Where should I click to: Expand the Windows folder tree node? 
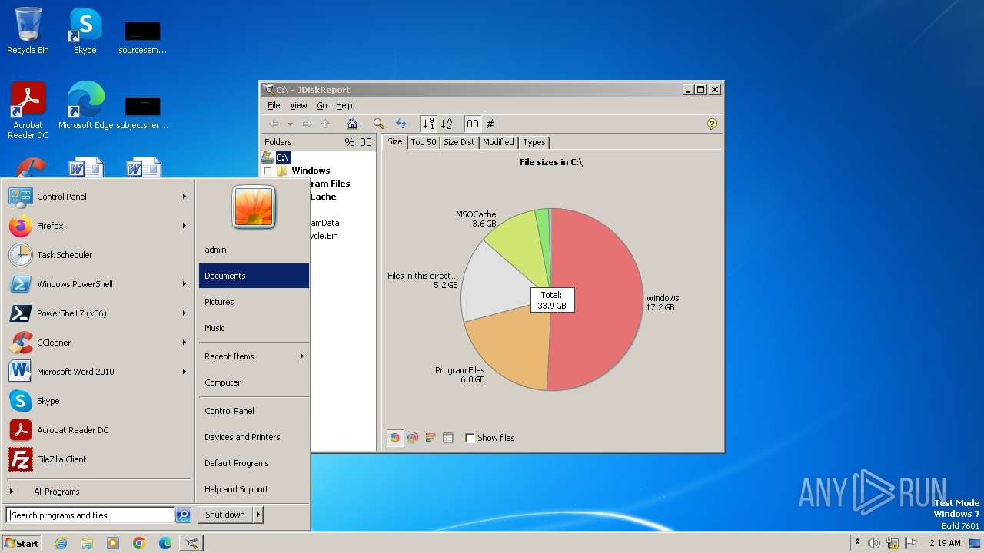click(x=268, y=171)
